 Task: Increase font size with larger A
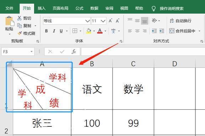(110, 21)
